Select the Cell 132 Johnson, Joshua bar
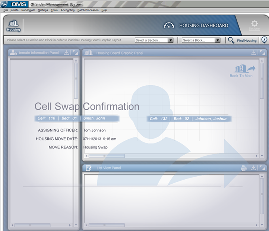 (189, 119)
